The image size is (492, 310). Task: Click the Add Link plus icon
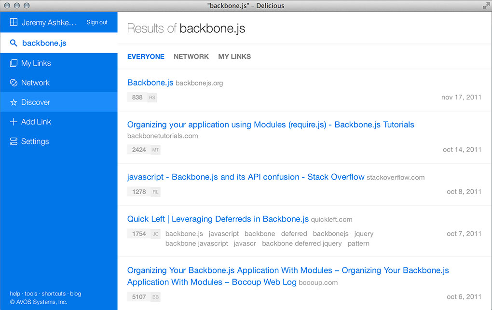[14, 122]
